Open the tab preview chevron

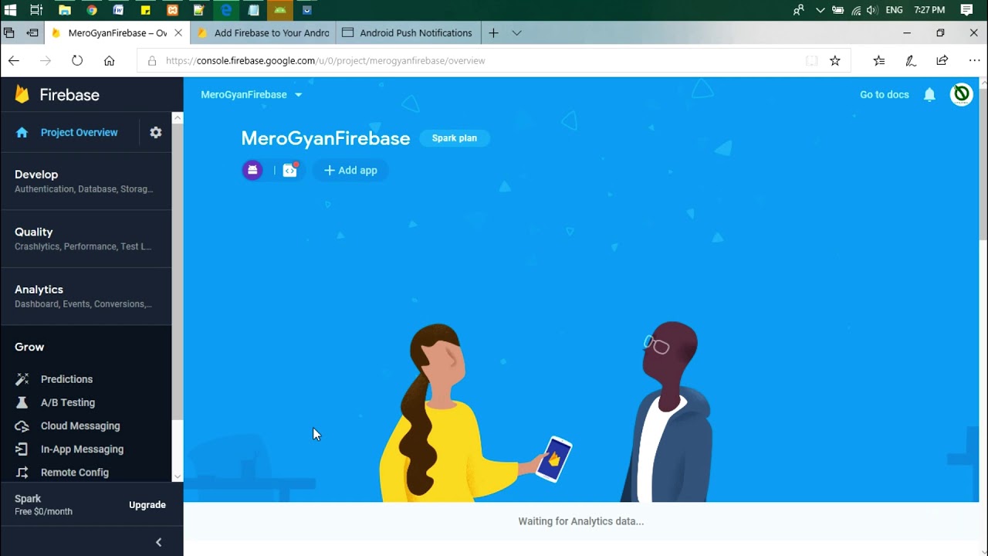(516, 32)
